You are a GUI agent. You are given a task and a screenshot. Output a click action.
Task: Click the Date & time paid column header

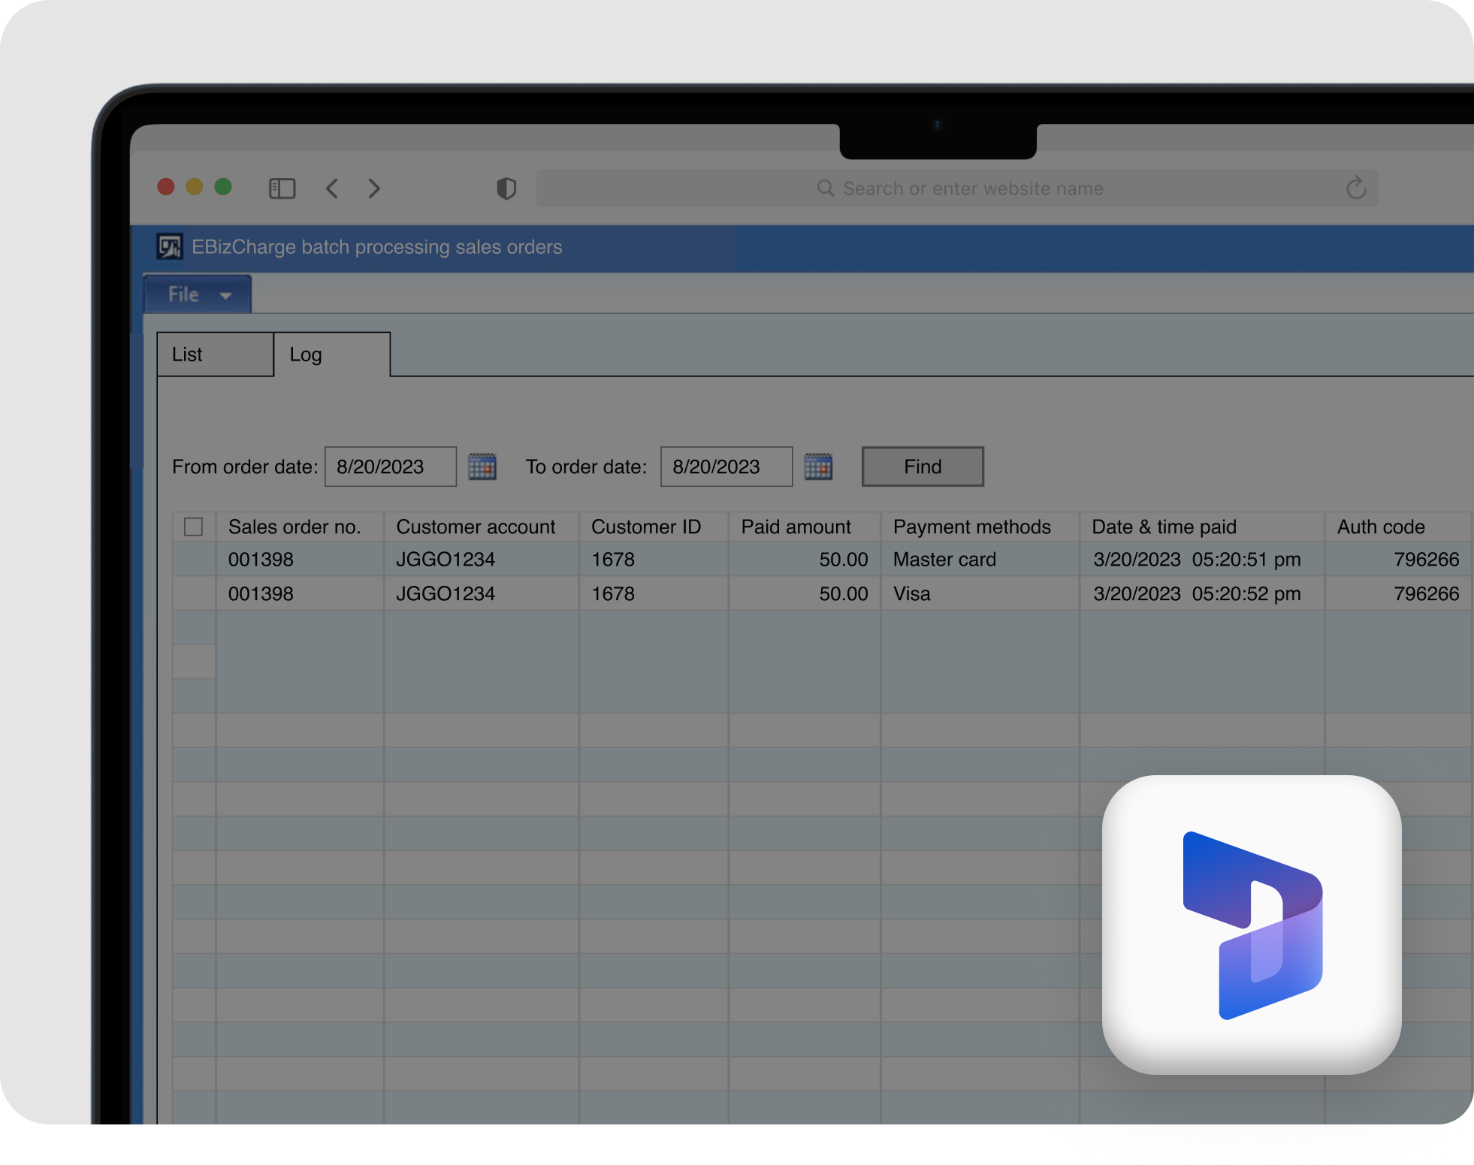[1202, 527]
